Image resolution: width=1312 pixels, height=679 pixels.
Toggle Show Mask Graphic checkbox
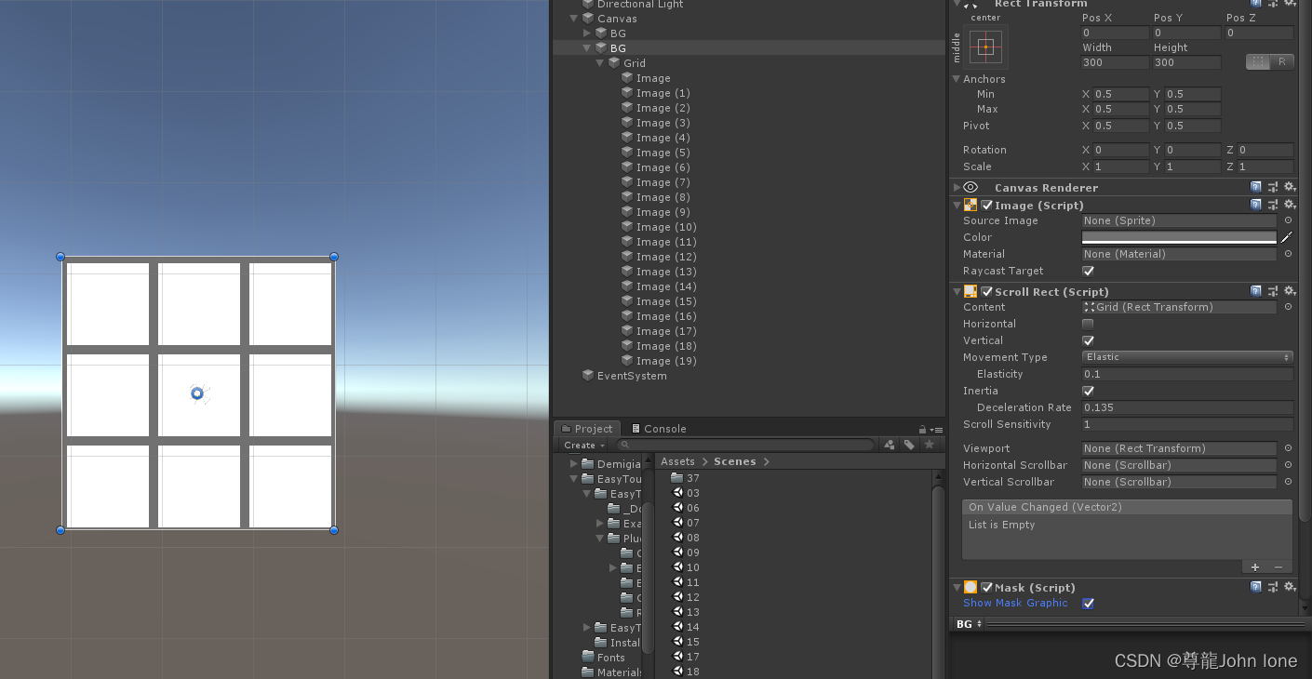1088,603
